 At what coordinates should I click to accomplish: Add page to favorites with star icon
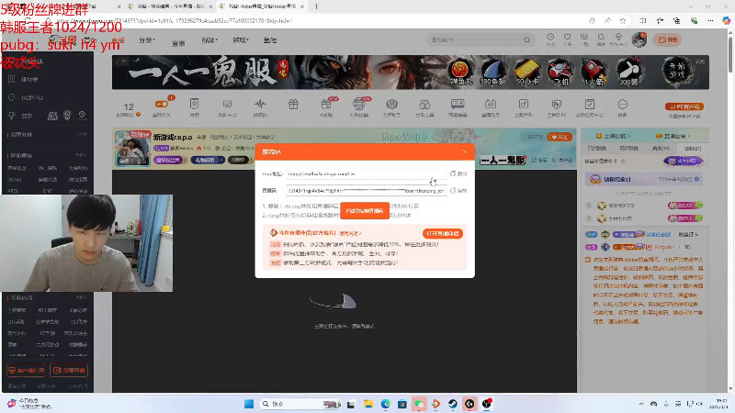coord(623,20)
